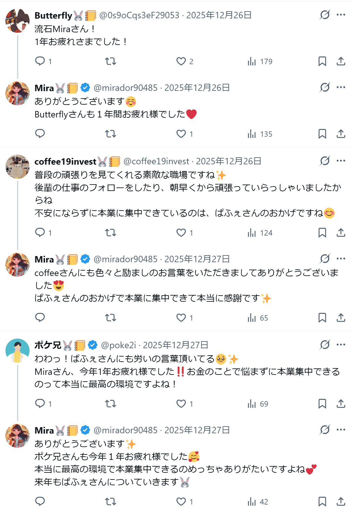Open Butterfly's post date 2025年12月26日

click(219, 15)
